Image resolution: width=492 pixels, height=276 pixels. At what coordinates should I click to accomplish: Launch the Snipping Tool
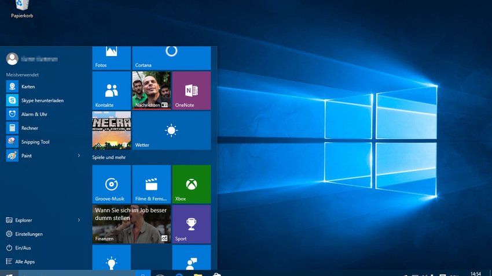44,142
